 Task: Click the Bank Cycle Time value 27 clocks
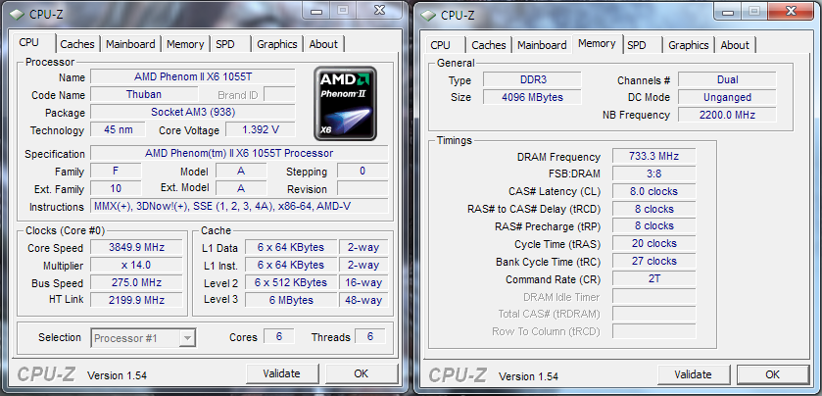[x=653, y=261]
